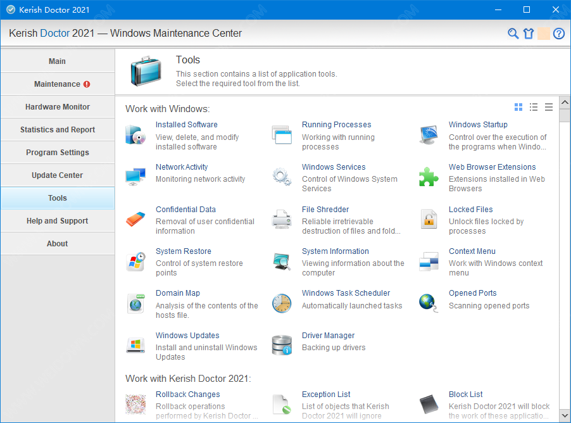
Task: Click the Windows Task Scheduler clock icon
Action: 282,303
